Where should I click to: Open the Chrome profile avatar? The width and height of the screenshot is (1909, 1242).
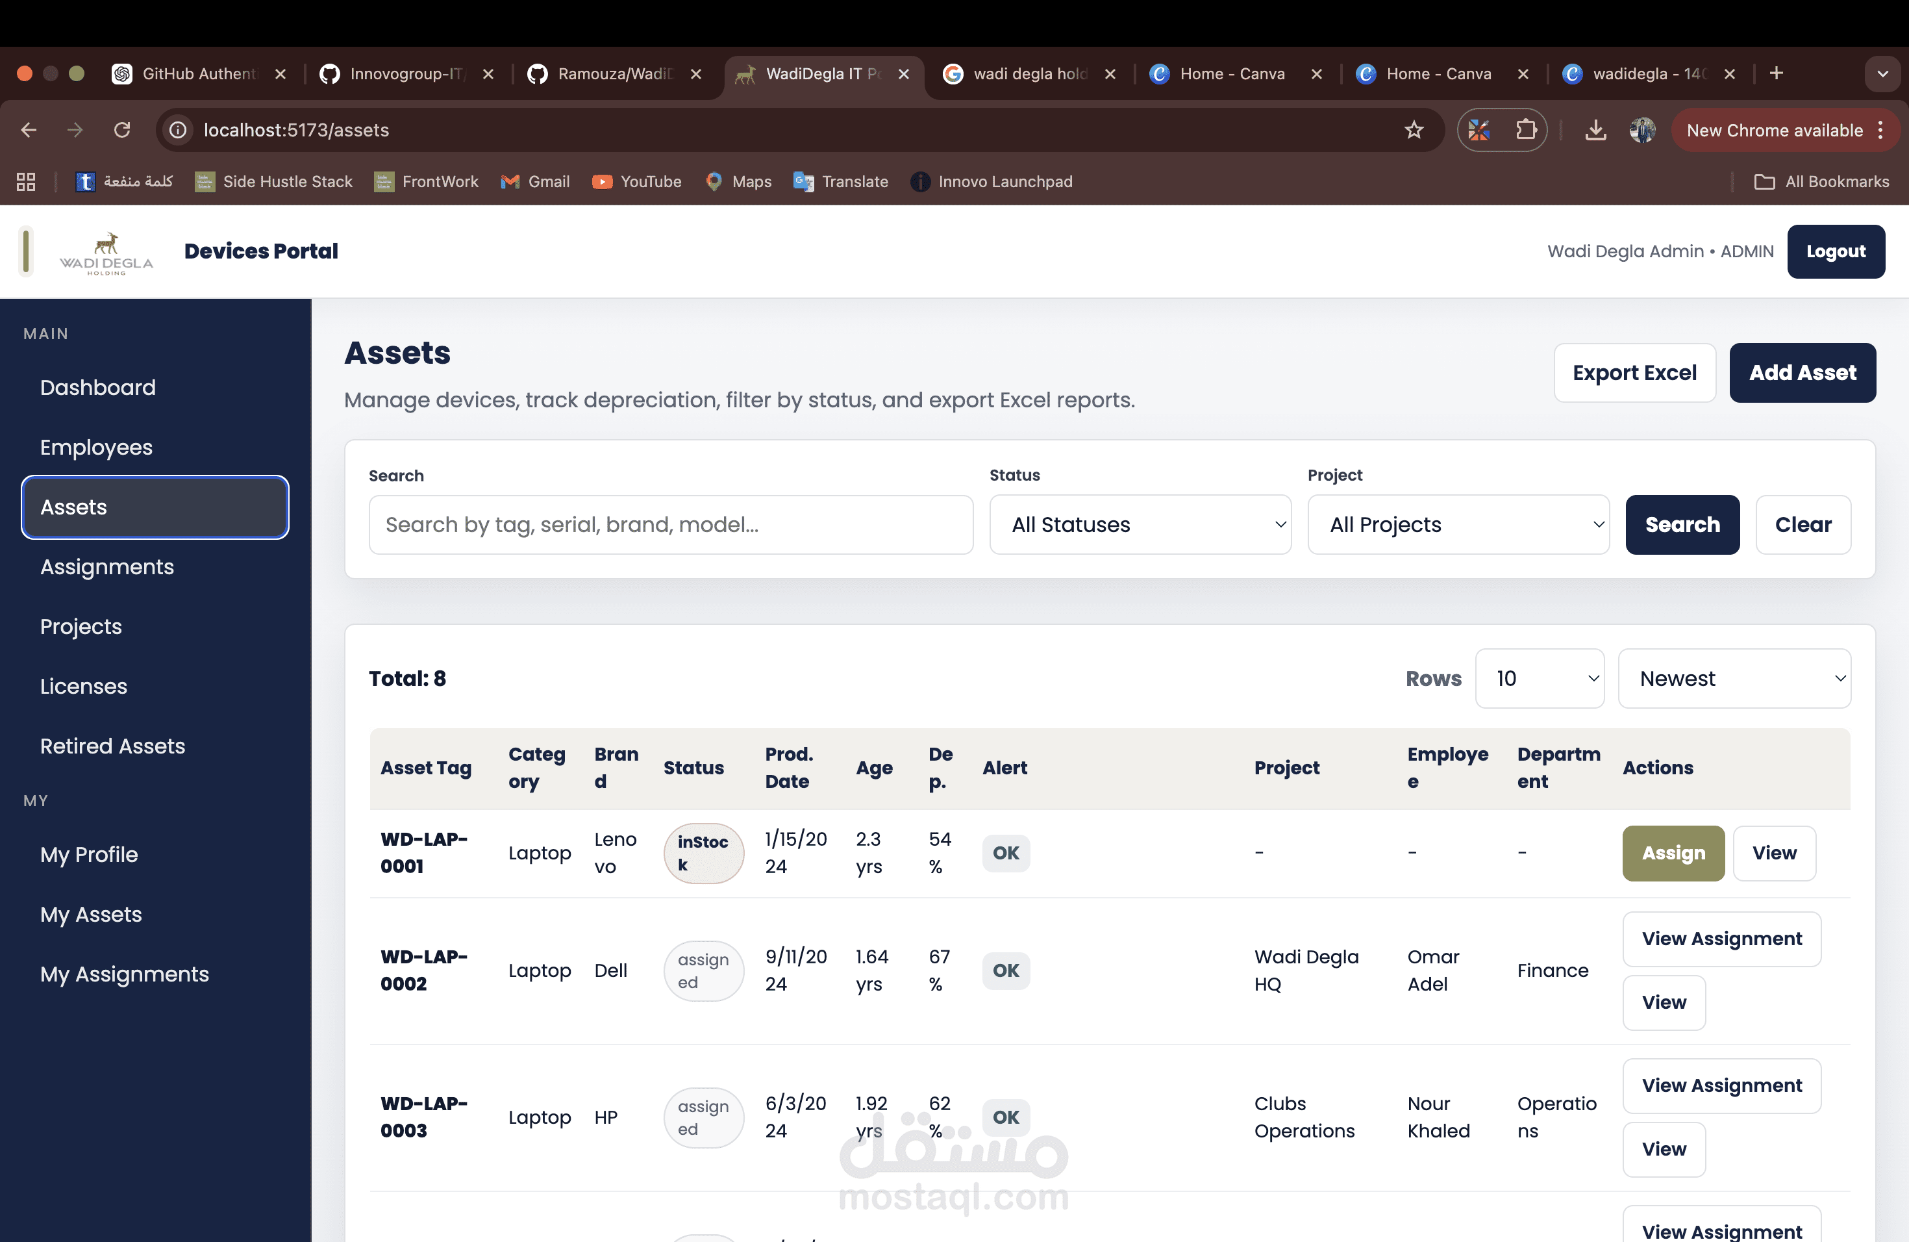(x=1642, y=130)
